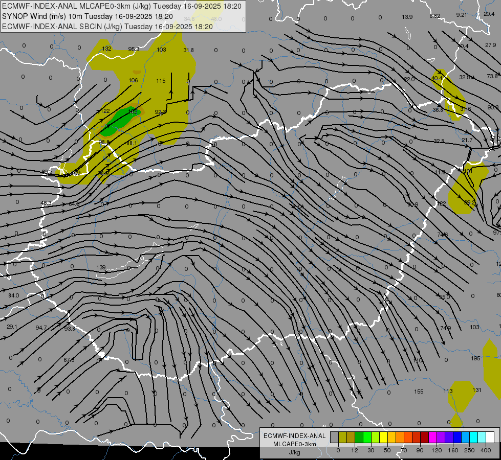Select the dark red legend swatch
This screenshot has width=501, height=460.
(x=424, y=438)
